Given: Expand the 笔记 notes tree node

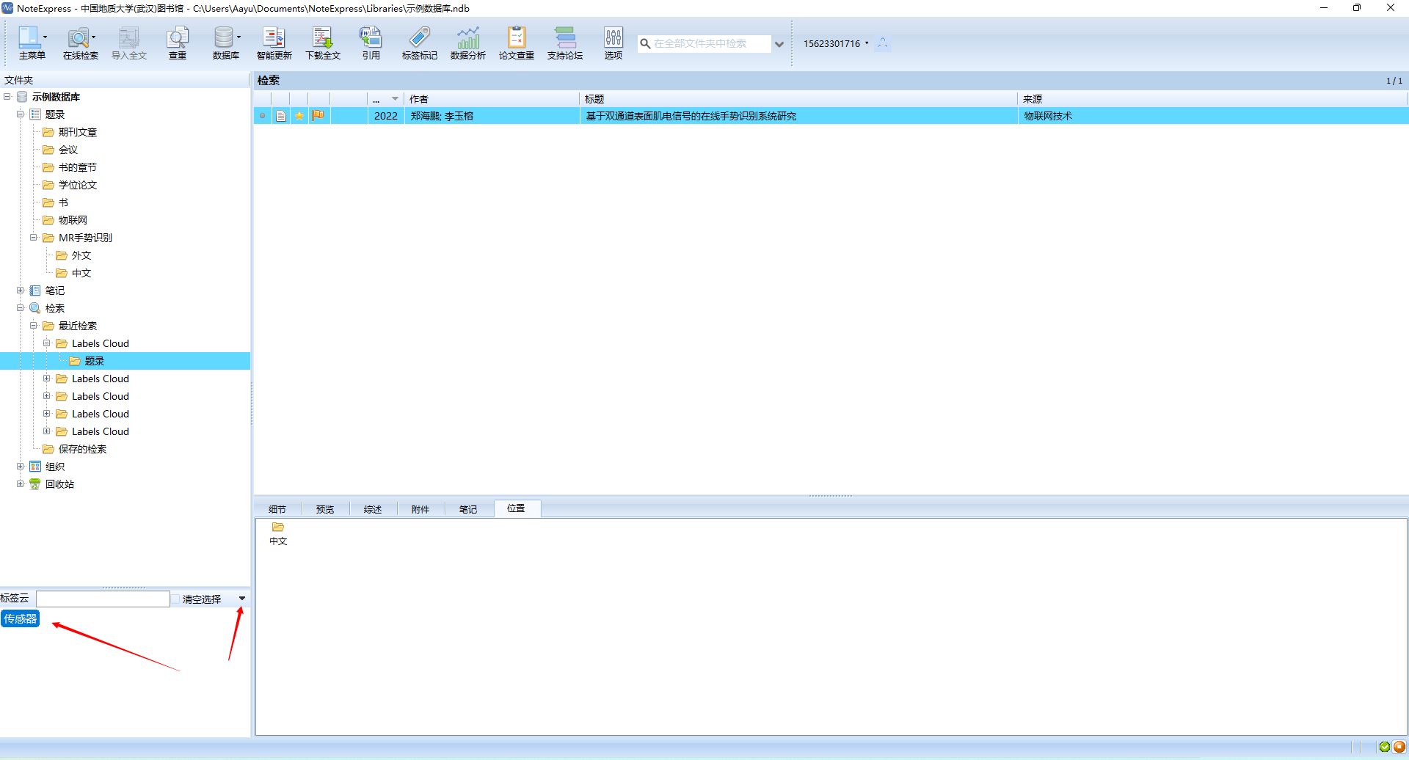Looking at the screenshot, I should [21, 291].
